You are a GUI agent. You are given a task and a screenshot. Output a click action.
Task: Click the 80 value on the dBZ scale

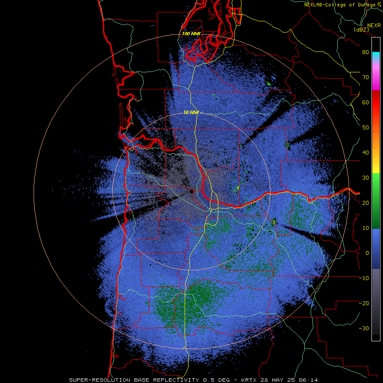[366, 52]
